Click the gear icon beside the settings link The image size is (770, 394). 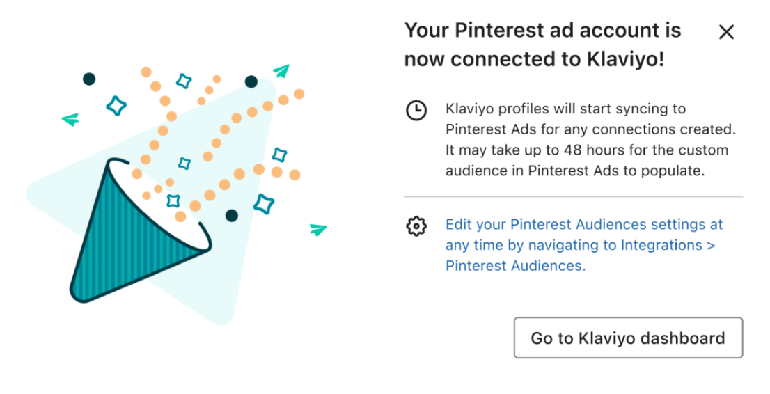click(416, 226)
